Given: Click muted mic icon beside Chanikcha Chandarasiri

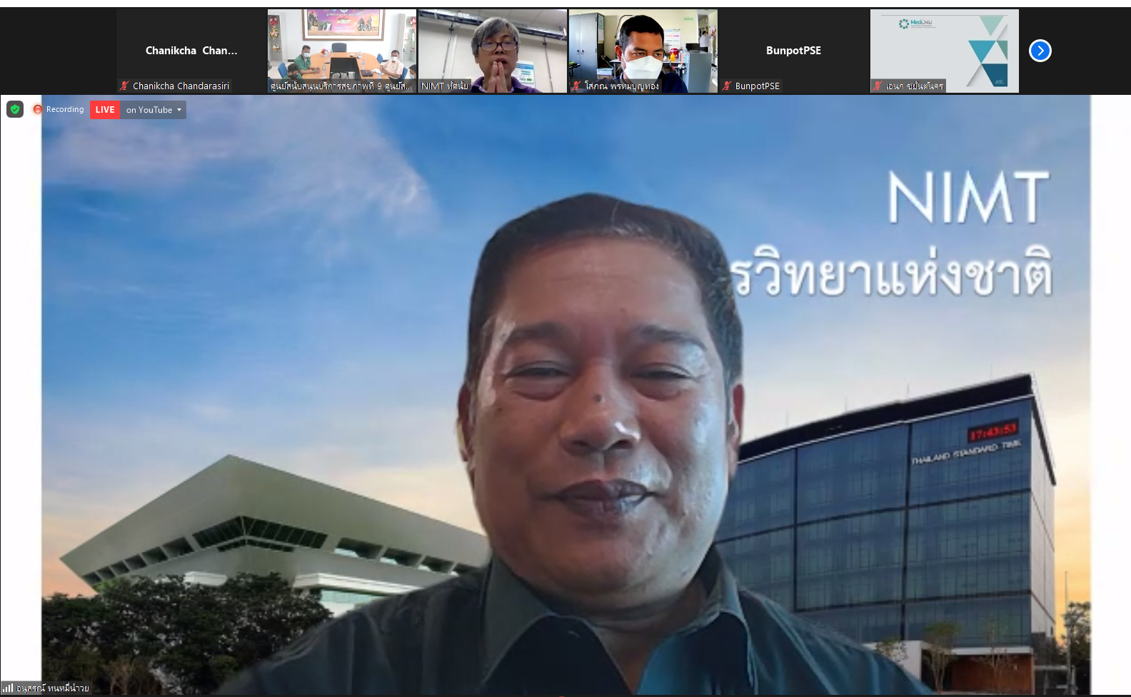Looking at the screenshot, I should click(x=125, y=86).
